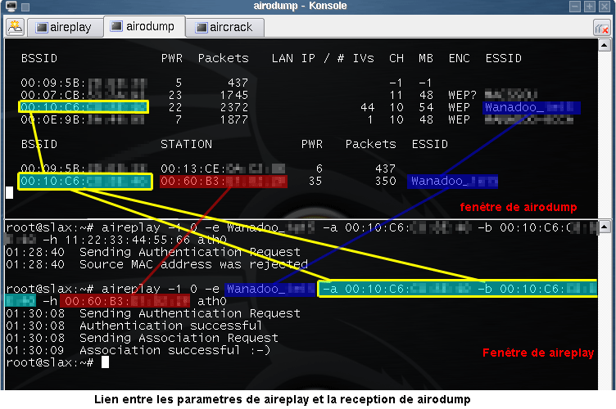Click the 'Fenêtre de aireplay' label
The image size is (616, 409).
point(538,353)
